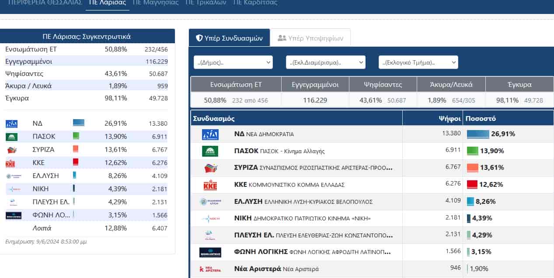This screenshot has height=278, width=554.
Task: Click the Εγγεγραμμένοι header cell
Action: (x=315, y=85)
